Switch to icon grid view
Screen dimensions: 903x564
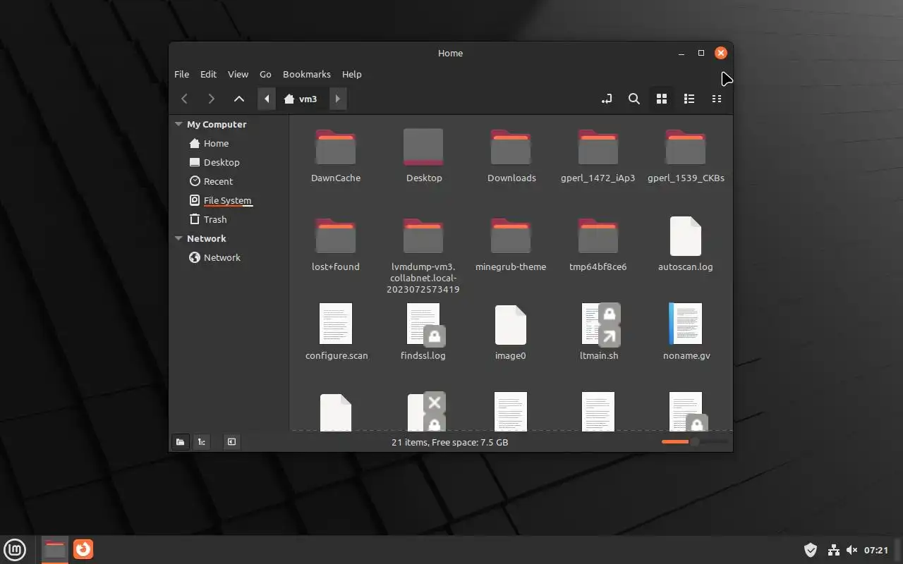662,99
